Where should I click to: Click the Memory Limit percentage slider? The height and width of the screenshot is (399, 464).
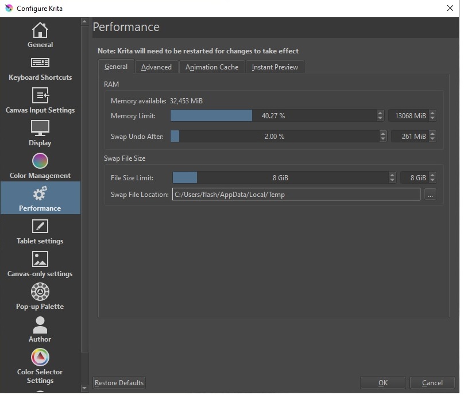[x=273, y=116]
